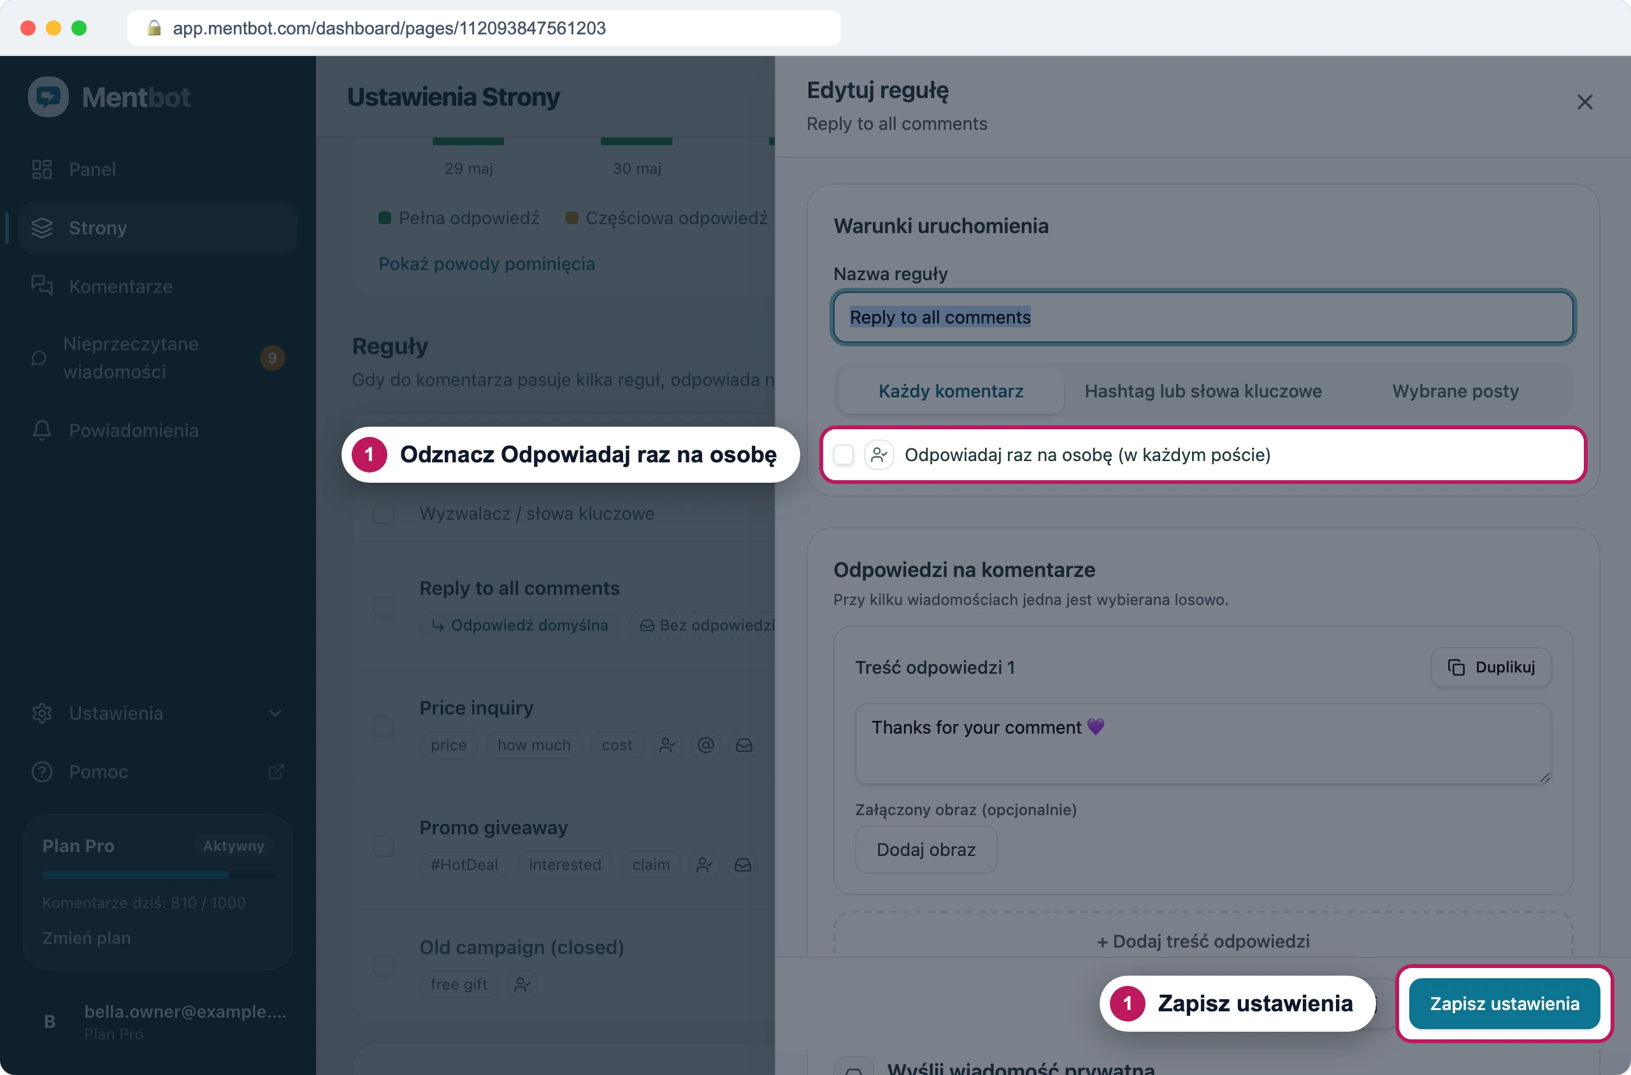This screenshot has width=1631, height=1075.
Task: Open Nieprzeczytane wiadomości in sidebar
Action: pyautogui.click(x=157, y=358)
